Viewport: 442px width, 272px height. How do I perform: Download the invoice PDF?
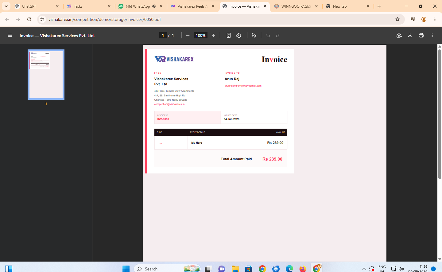point(410,35)
